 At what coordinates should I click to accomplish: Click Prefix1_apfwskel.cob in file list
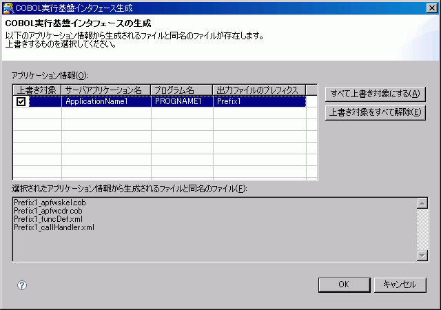49,203
